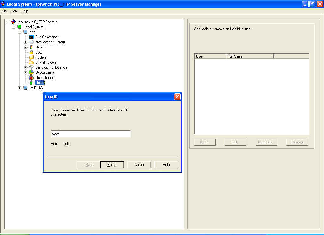Open the Help menu

25,11
